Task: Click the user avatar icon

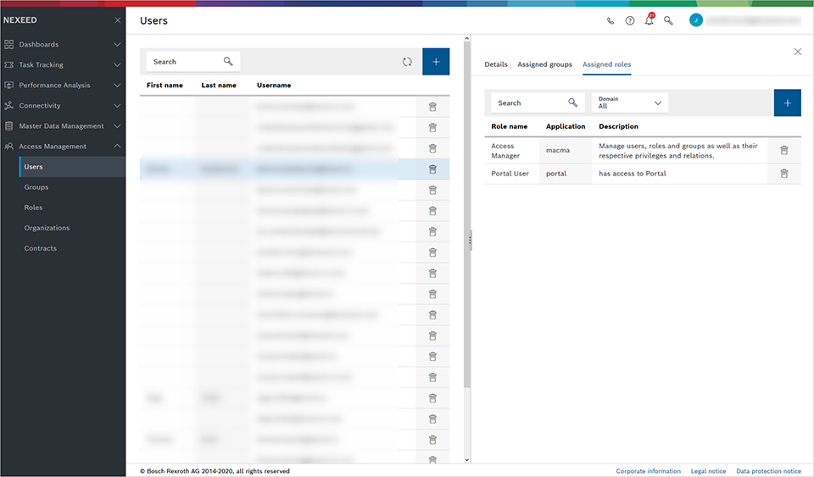Action: 696,20
